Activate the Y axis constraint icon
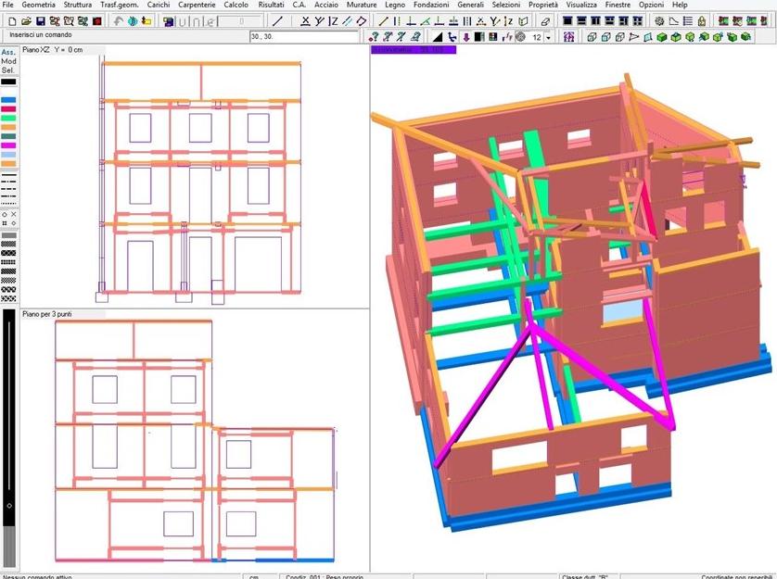The width and height of the screenshot is (777, 579). click(x=320, y=20)
